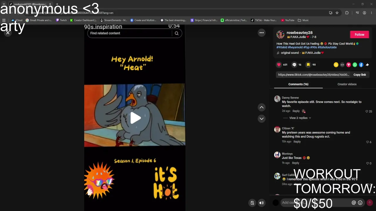
Task: Post comment with the red arrow button
Action: [370, 203]
